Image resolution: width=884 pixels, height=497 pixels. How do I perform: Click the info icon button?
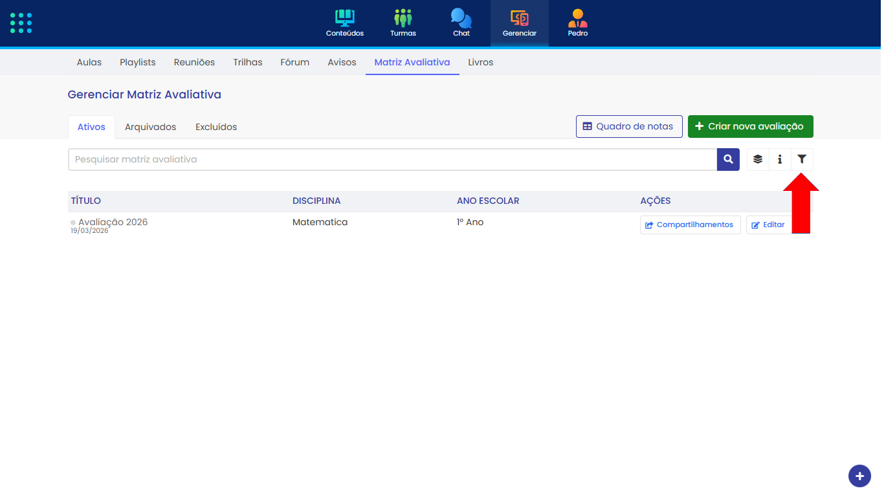point(780,159)
